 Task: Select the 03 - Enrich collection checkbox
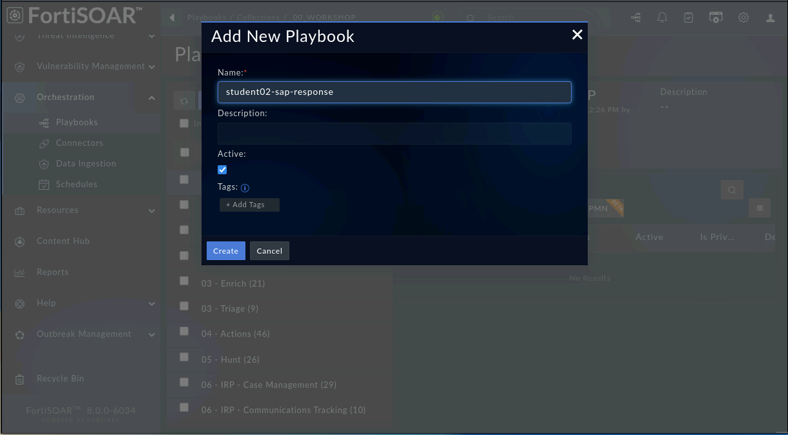coord(184,281)
